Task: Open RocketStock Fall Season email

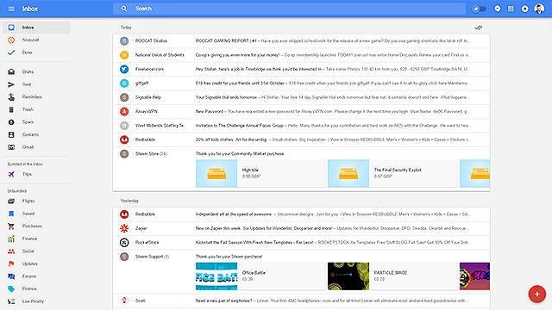Action: [x=301, y=243]
